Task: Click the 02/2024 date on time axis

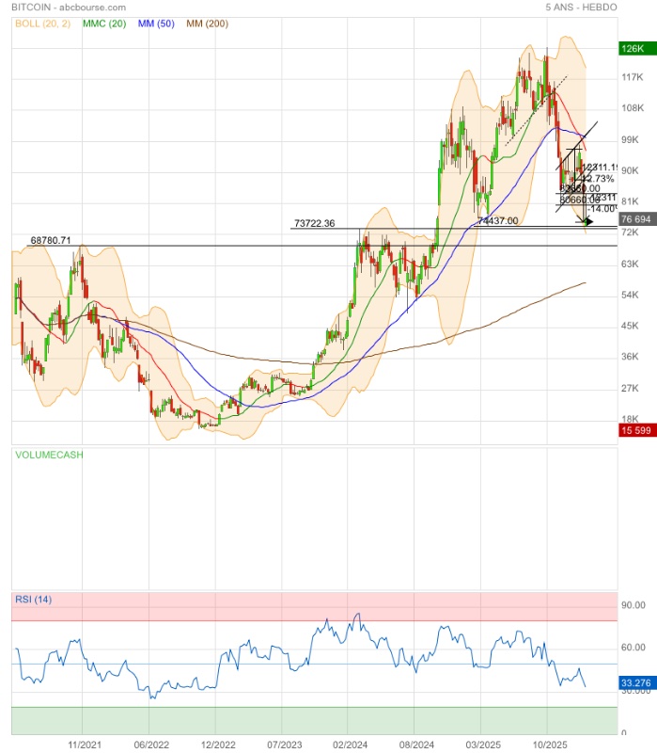Action: pyautogui.click(x=350, y=743)
